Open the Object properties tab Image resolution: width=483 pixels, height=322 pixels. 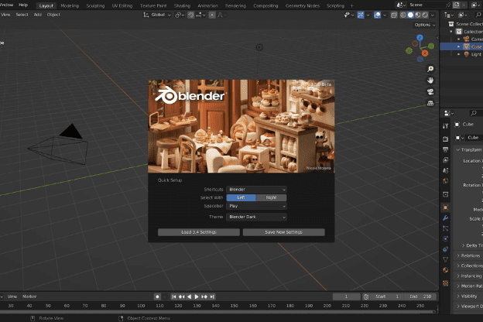pos(445,207)
